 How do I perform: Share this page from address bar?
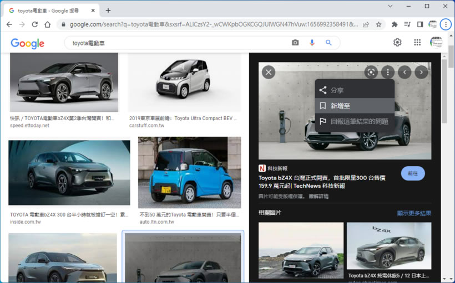(x=366, y=24)
